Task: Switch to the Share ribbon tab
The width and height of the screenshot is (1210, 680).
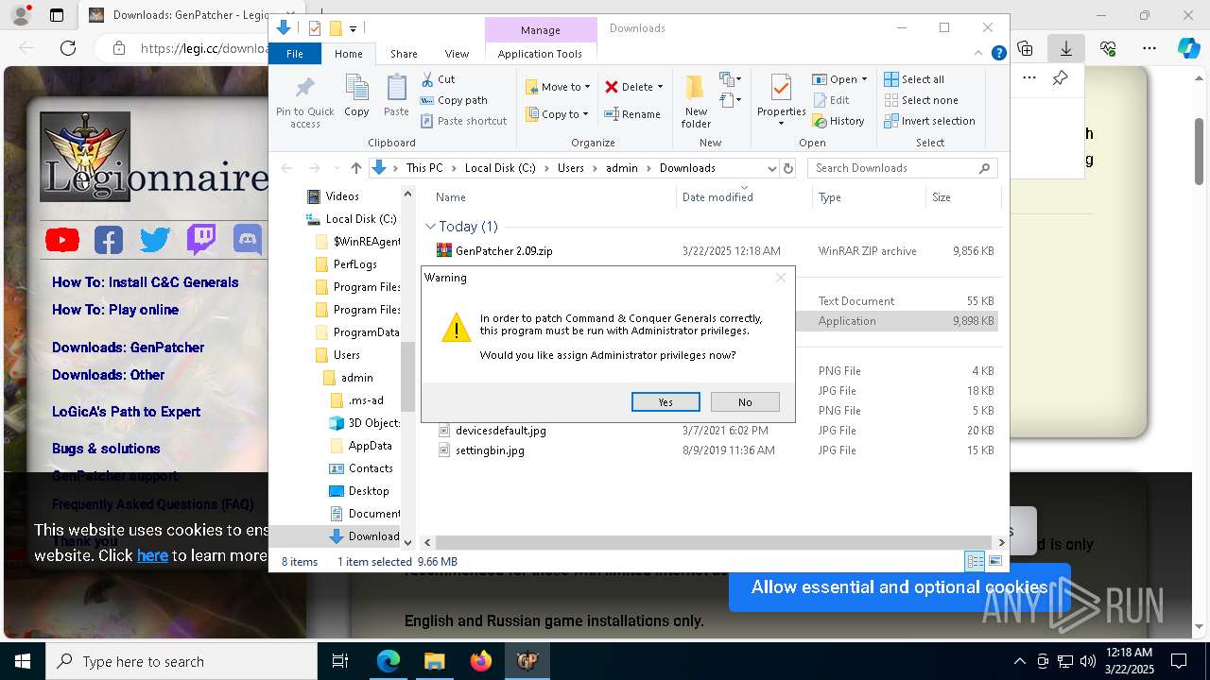Action: 404,54
